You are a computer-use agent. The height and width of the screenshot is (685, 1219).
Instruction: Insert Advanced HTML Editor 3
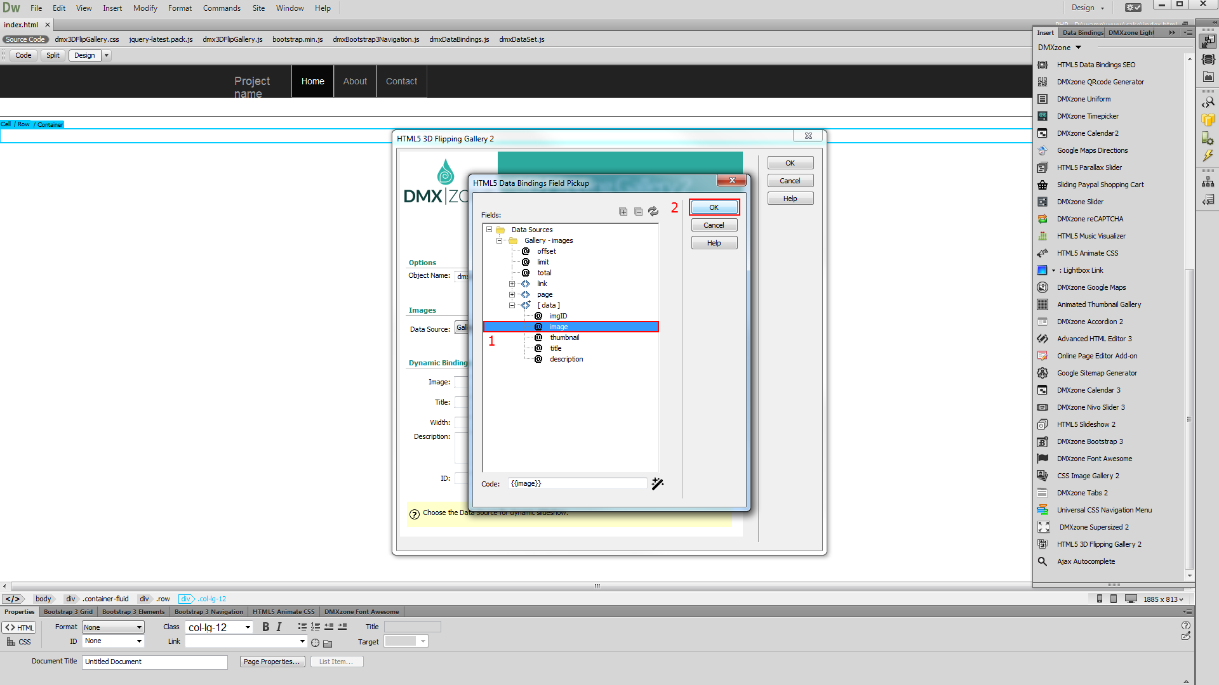(1094, 339)
